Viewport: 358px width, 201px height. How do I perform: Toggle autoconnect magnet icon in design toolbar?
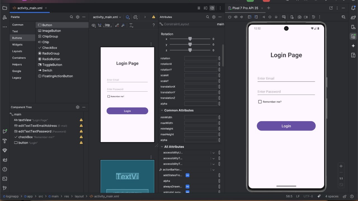[x=100, y=25]
